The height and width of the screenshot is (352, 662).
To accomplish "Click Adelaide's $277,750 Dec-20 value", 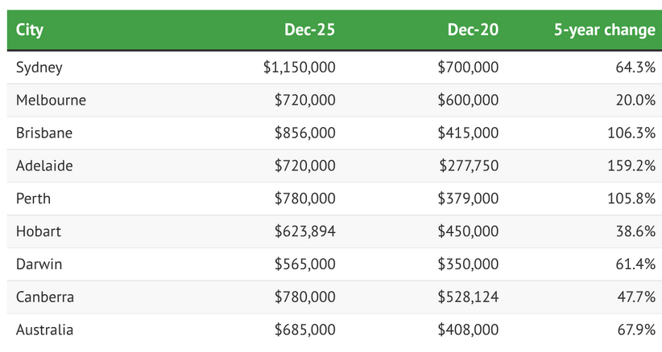I will pos(469,166).
